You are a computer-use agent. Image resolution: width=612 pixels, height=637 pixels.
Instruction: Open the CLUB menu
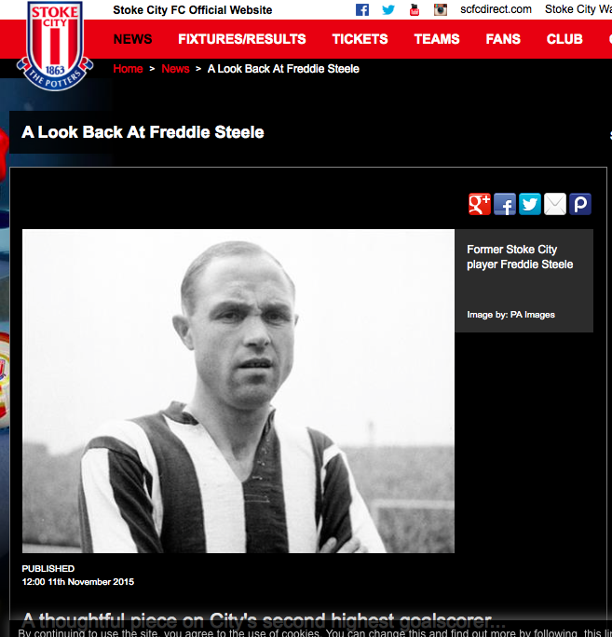tap(564, 39)
